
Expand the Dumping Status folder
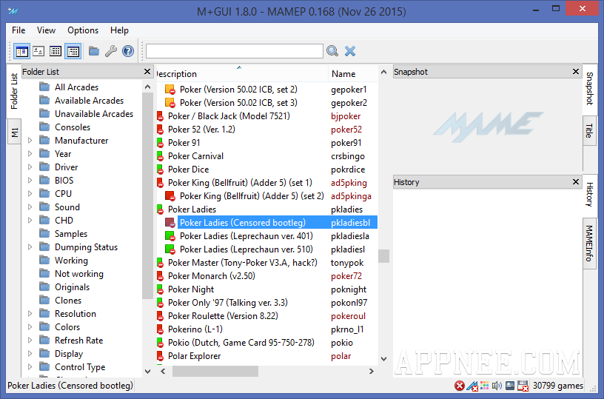click(x=30, y=247)
